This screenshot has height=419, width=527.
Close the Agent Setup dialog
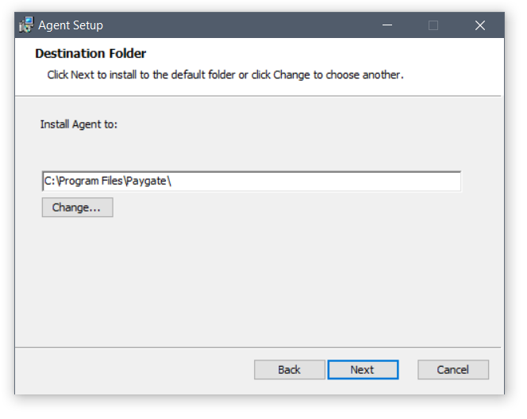click(x=480, y=25)
